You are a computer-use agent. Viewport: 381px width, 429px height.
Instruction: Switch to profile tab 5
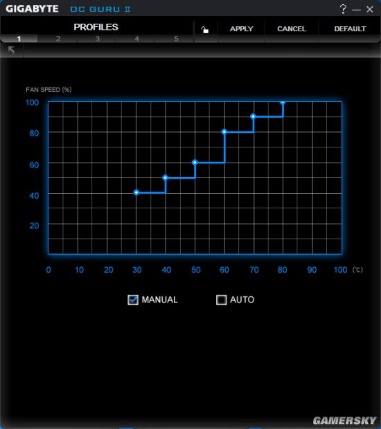click(176, 39)
